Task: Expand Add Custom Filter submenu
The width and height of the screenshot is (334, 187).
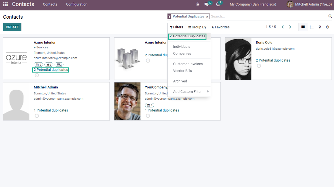Action: tap(189, 91)
